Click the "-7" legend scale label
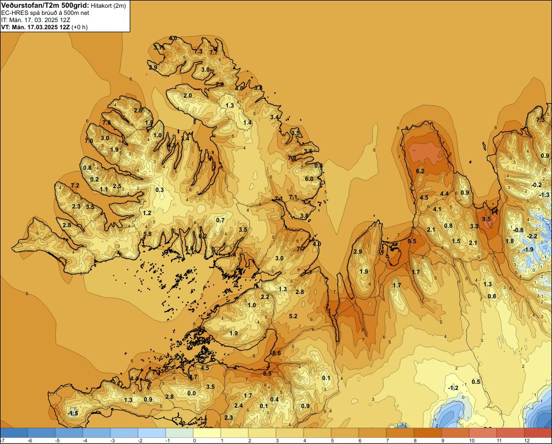Image resolution: width=552 pixels, height=444 pixels. click(x=2, y=441)
